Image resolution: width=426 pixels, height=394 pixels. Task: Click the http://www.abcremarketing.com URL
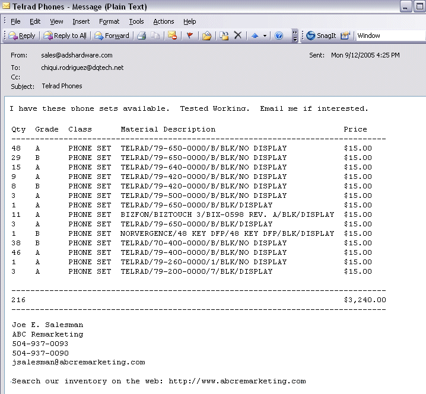point(237,381)
